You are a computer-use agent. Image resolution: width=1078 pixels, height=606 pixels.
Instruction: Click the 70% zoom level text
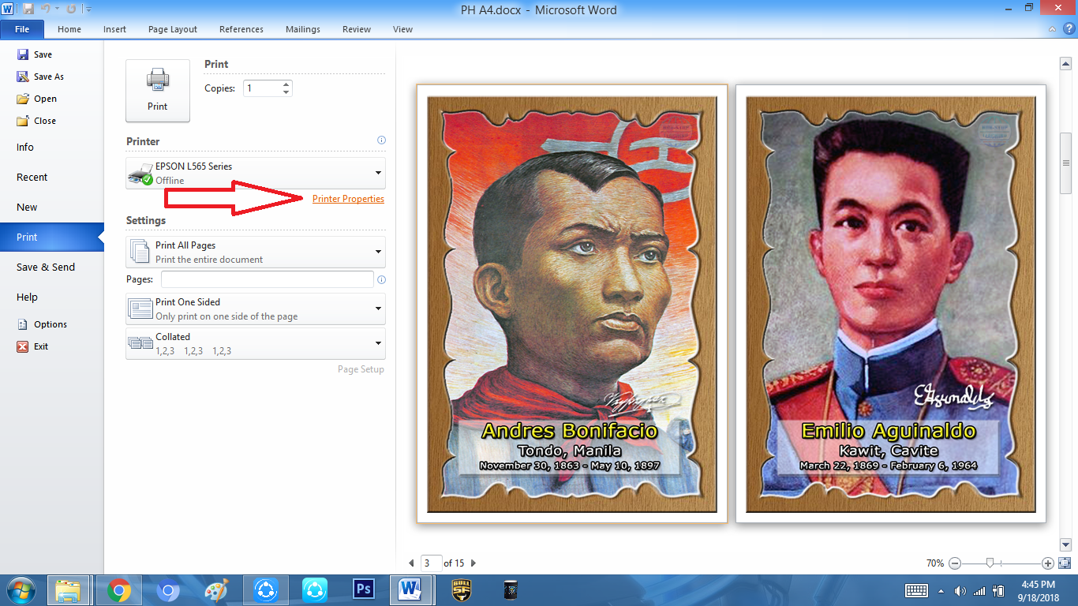point(935,563)
